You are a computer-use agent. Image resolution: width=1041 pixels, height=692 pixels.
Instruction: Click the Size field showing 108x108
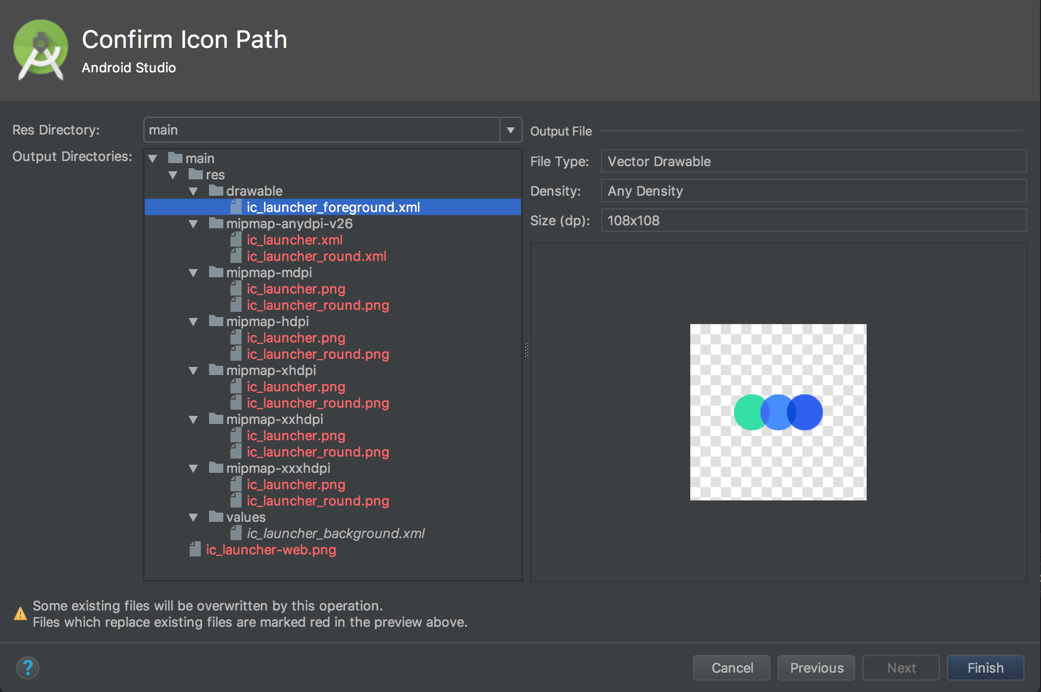814,220
